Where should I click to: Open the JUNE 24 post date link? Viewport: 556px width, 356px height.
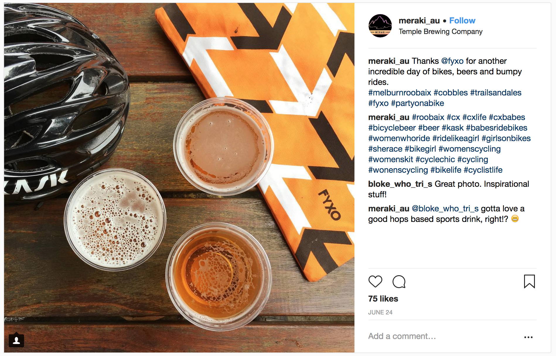click(380, 312)
